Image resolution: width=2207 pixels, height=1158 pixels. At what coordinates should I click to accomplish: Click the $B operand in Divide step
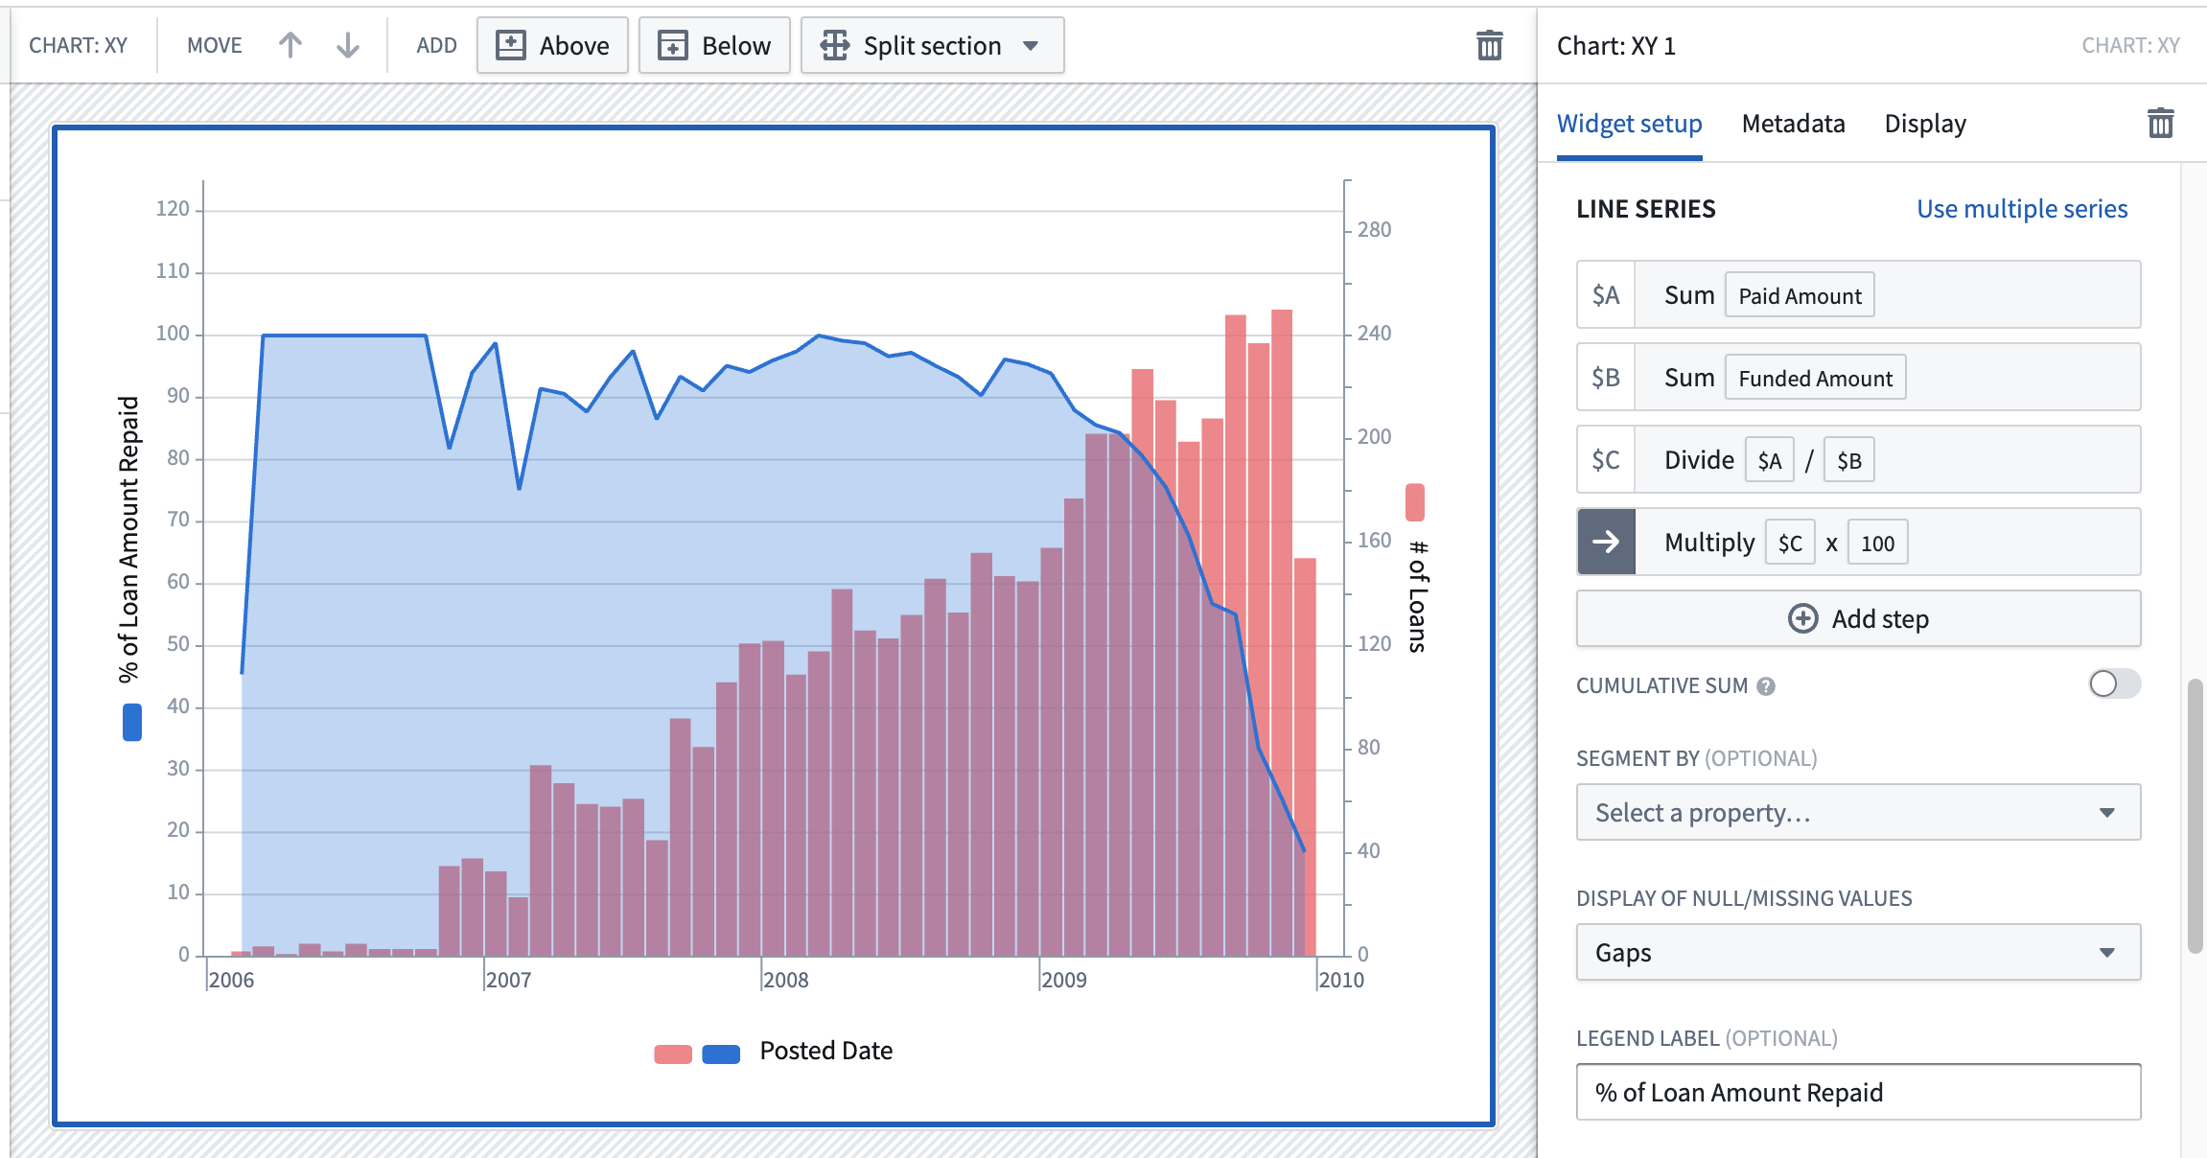pos(1848,460)
